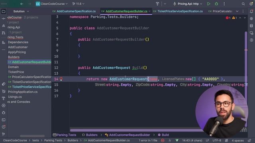Select the ApplyPricing folder in the tree
This screenshot has height=143, width=255.
coord(17,52)
